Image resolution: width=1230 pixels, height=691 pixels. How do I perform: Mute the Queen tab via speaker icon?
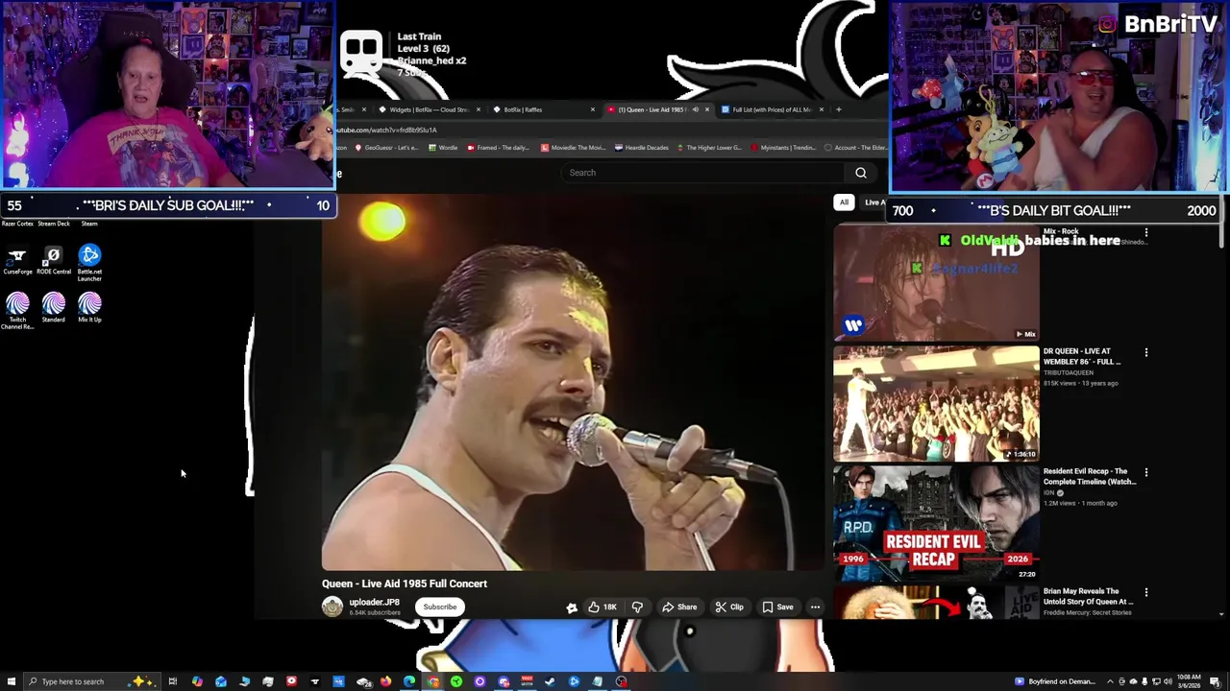click(x=695, y=109)
